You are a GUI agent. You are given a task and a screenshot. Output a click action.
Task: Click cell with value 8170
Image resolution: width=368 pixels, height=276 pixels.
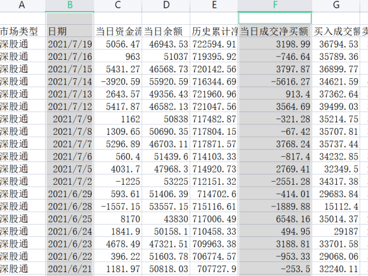(x=118, y=219)
